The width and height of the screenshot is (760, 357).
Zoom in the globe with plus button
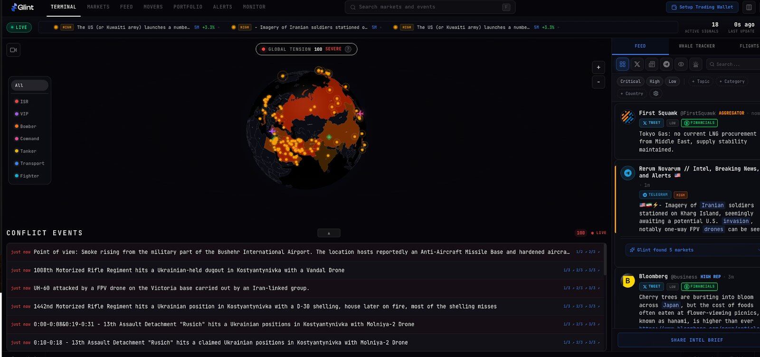coord(598,67)
